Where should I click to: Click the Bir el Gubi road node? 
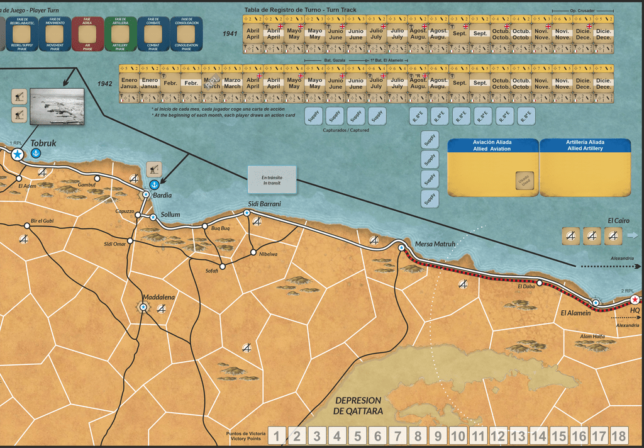coord(26,226)
